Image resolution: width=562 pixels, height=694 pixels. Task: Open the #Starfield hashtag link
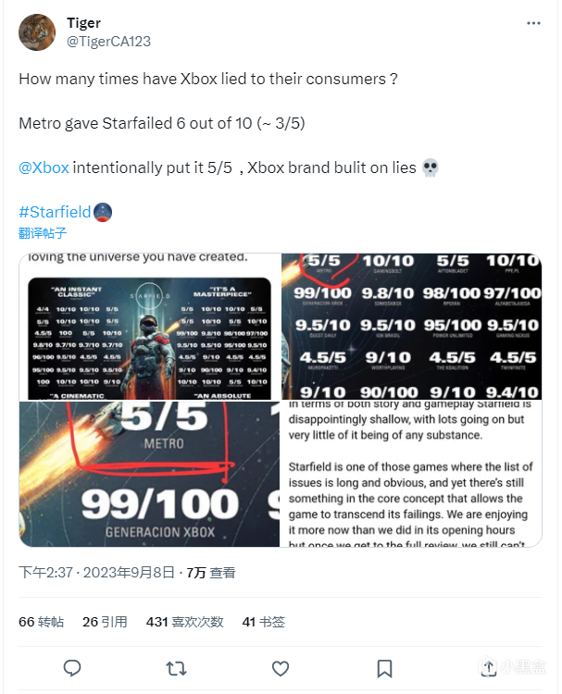coord(55,212)
